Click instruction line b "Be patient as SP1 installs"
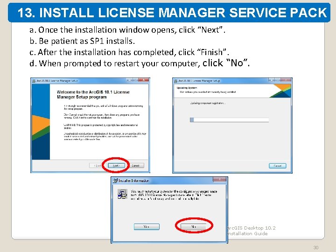Screen dimensions: 336x252 [x=82, y=41]
